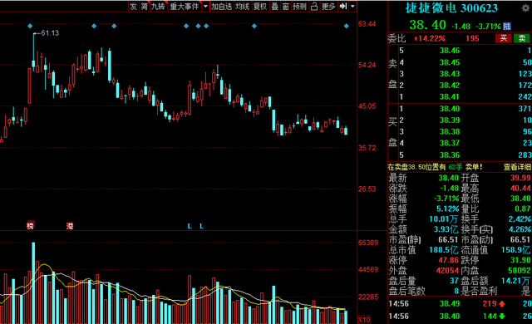The width and height of the screenshot is (532, 324).
Task: Click the first L marker on chart
Action: [190, 226]
